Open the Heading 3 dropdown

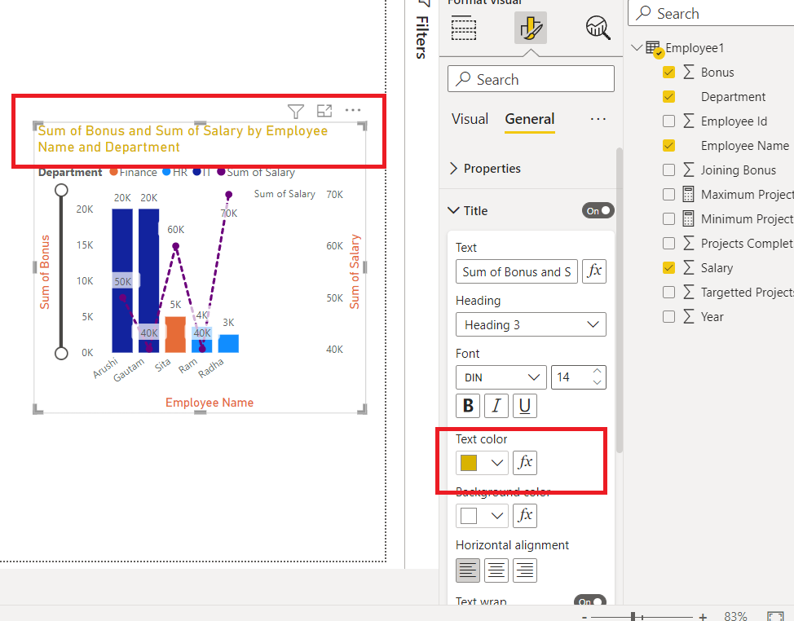click(x=531, y=324)
